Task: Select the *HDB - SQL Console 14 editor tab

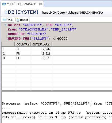Action: pos(22,4)
